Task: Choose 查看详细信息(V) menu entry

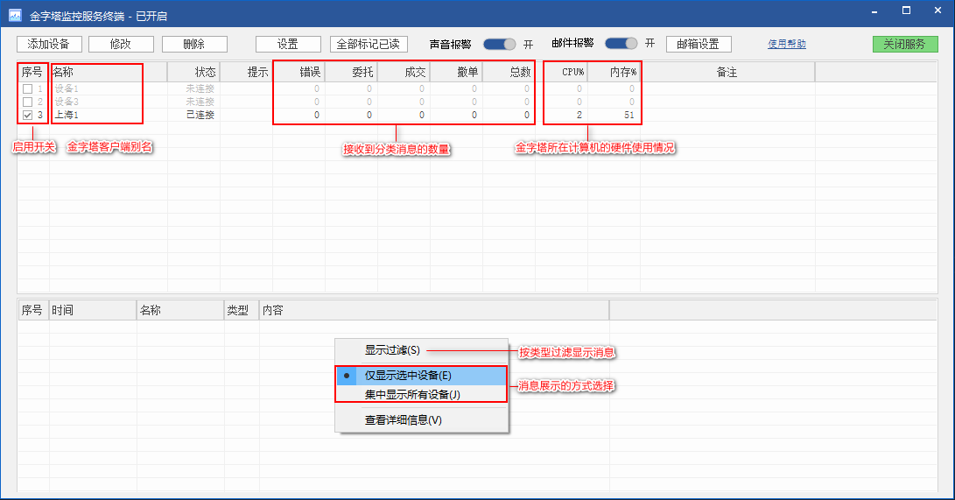Action: (421, 420)
